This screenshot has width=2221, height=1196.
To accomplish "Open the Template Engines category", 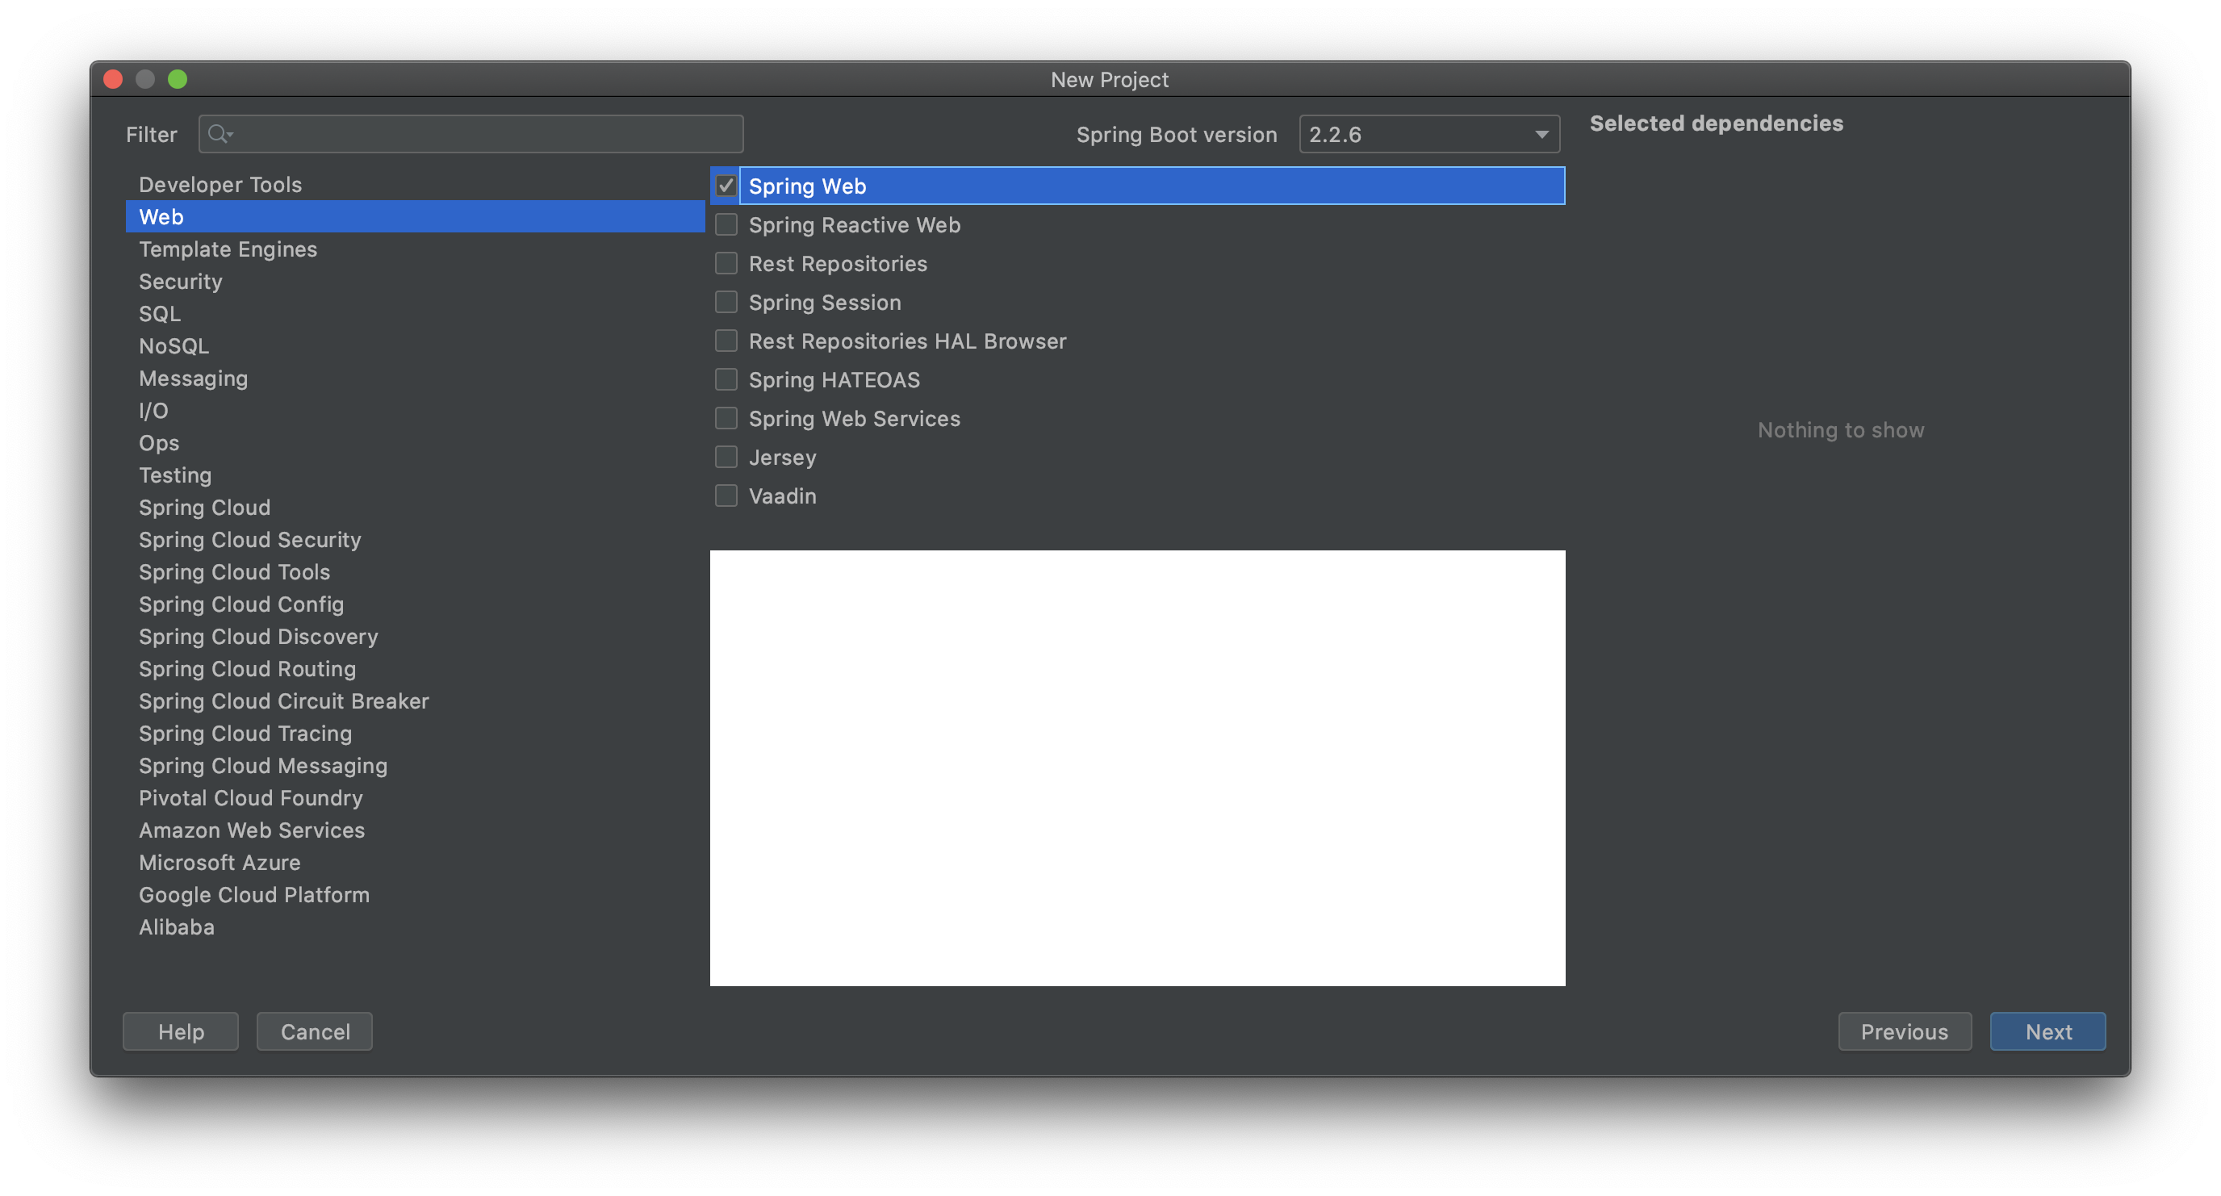I will click(228, 249).
